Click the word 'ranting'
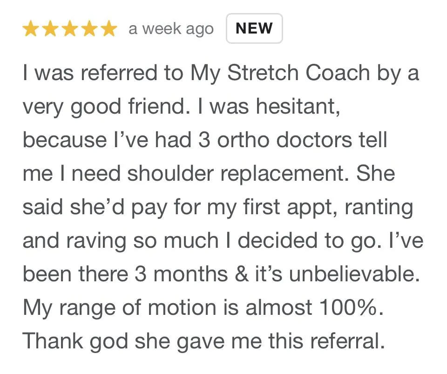Image resolution: width=447 pixels, height=374 pixels. [379, 208]
